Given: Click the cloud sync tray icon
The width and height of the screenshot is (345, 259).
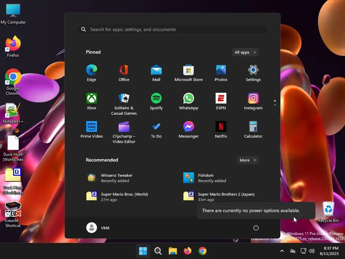Looking at the screenshot, I should [x=293, y=251].
